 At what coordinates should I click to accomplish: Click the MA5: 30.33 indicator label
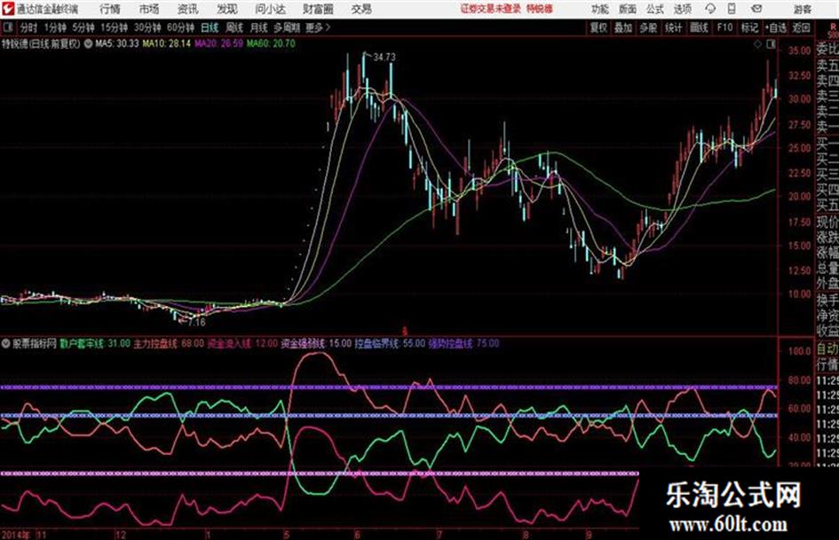click(x=117, y=43)
